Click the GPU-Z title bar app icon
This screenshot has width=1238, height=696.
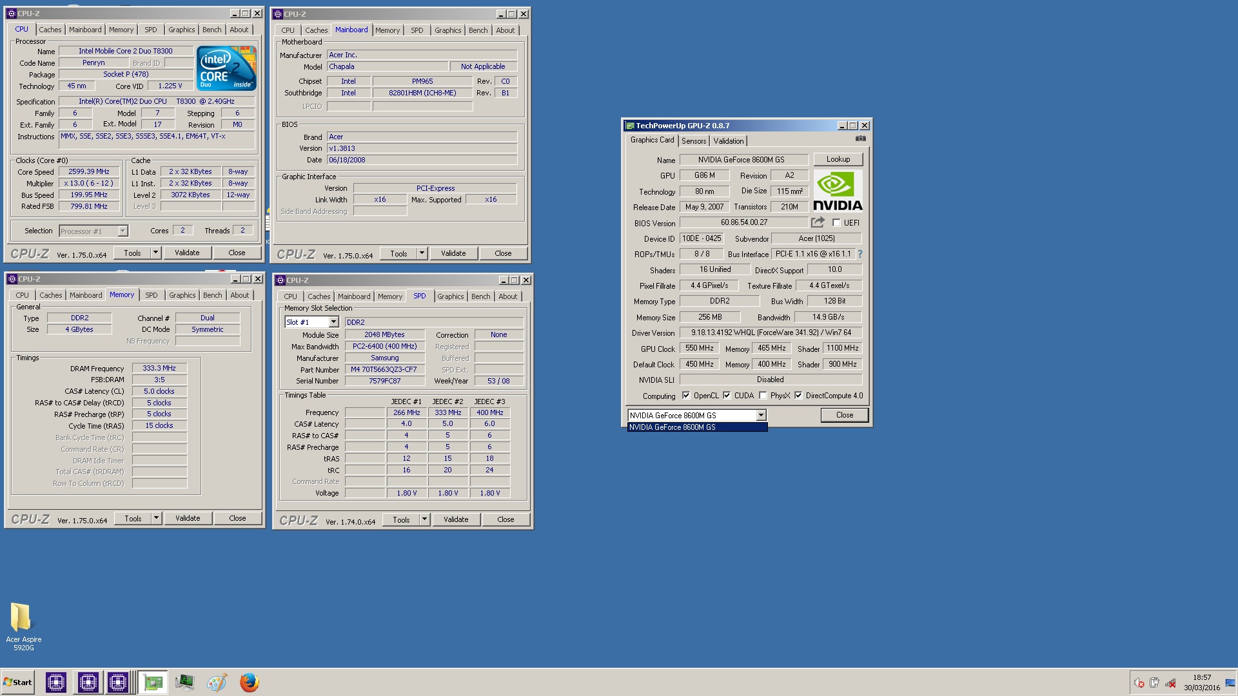click(x=630, y=126)
